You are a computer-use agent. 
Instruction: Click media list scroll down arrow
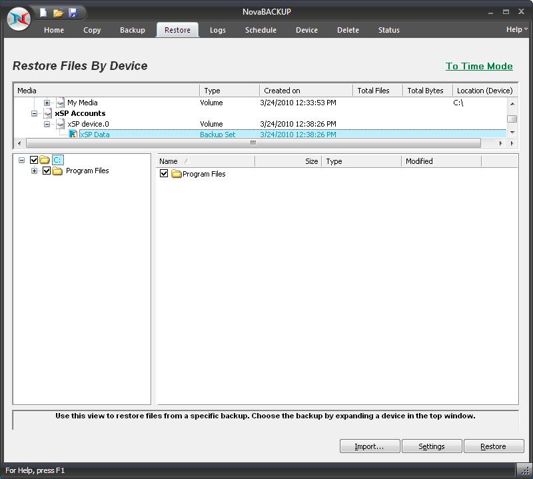[512, 133]
